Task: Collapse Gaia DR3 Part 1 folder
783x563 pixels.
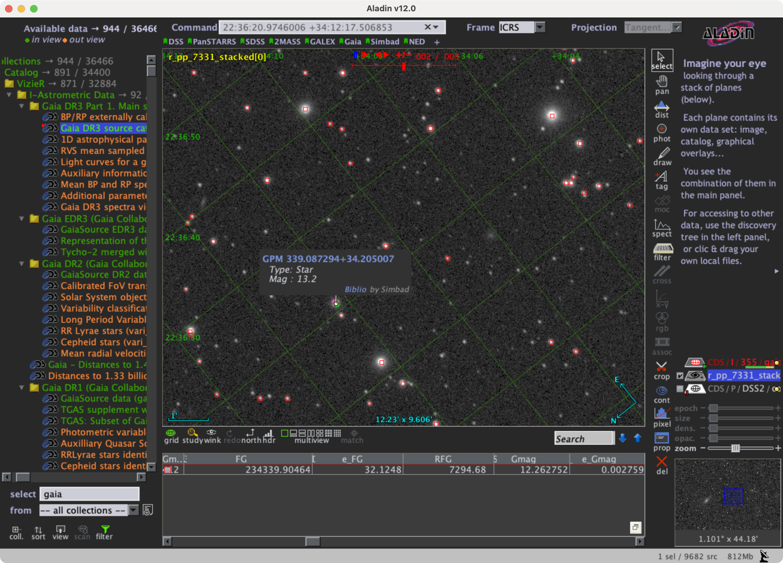Action: click(x=22, y=106)
